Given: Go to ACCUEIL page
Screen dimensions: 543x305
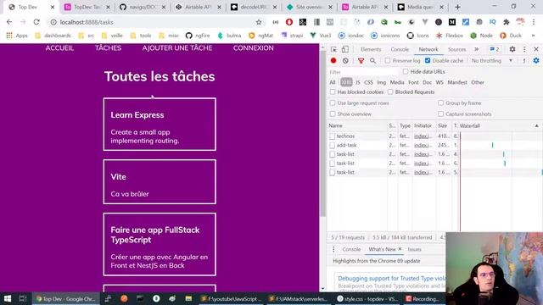Looking at the screenshot, I should pos(59,48).
